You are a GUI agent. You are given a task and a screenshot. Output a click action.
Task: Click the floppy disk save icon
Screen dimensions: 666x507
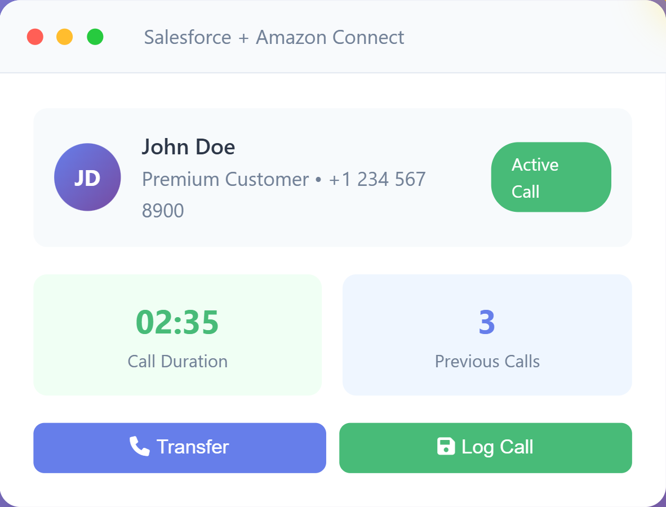point(446,446)
